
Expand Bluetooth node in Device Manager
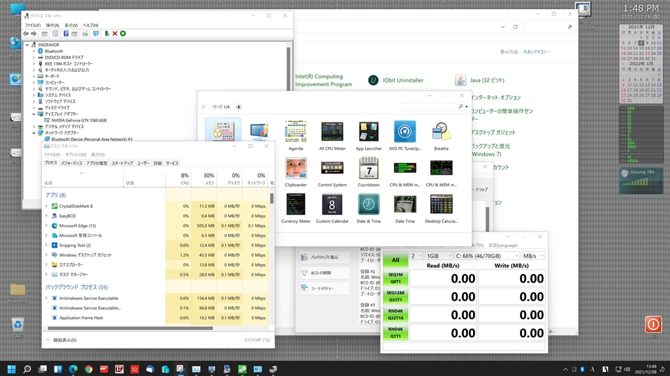(x=34, y=51)
